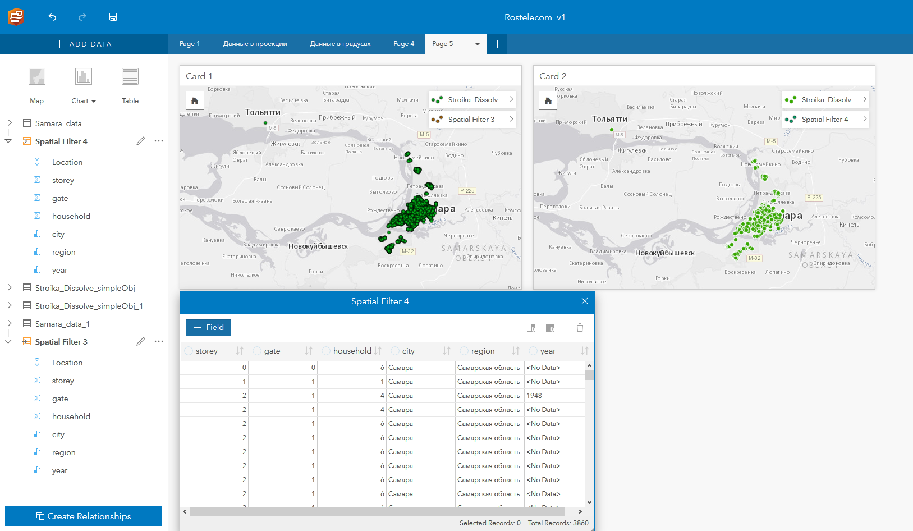Expand the Spatial Filter 3 layer in Card 1
Image resolution: width=913 pixels, height=531 pixels.
[x=511, y=119]
